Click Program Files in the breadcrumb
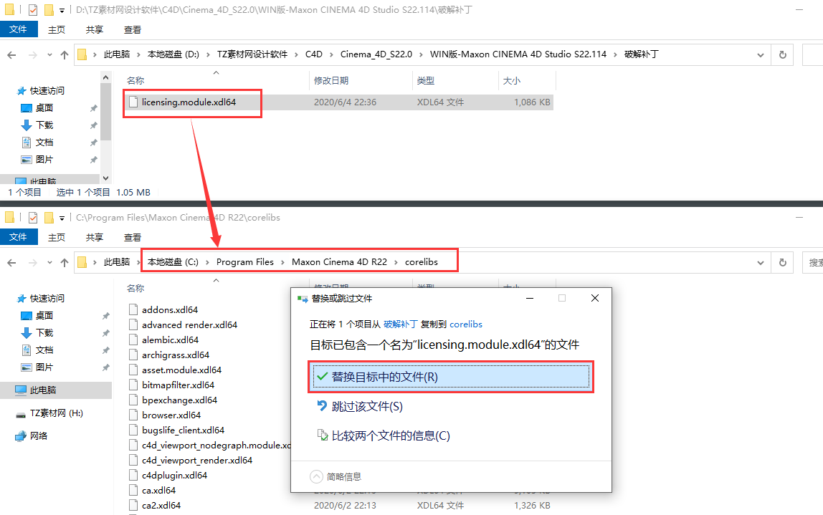The width and height of the screenshot is (823, 515). 245,261
